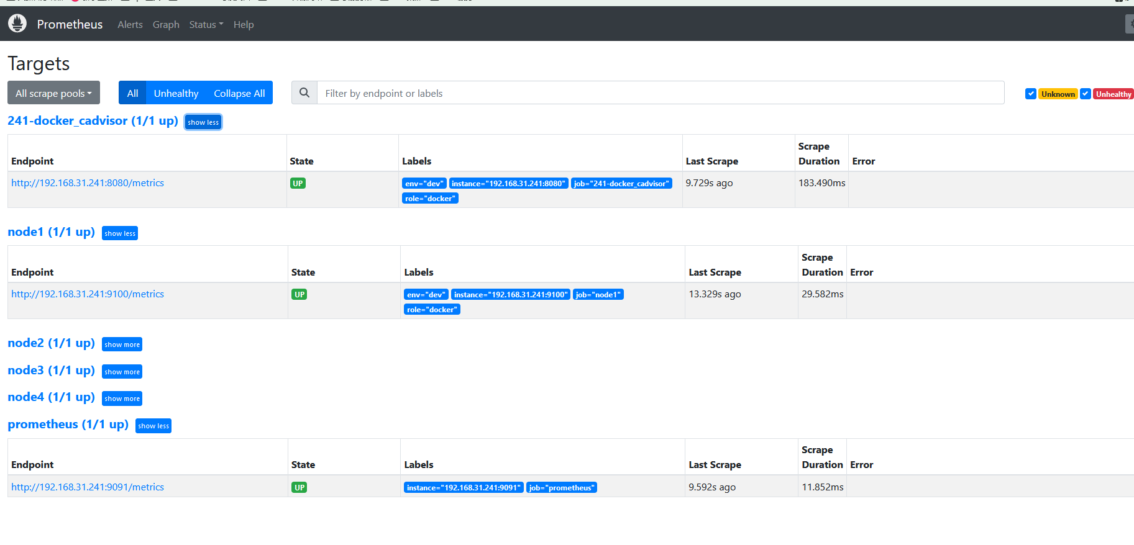
Task: Open the Graph nav item
Action: click(x=166, y=25)
